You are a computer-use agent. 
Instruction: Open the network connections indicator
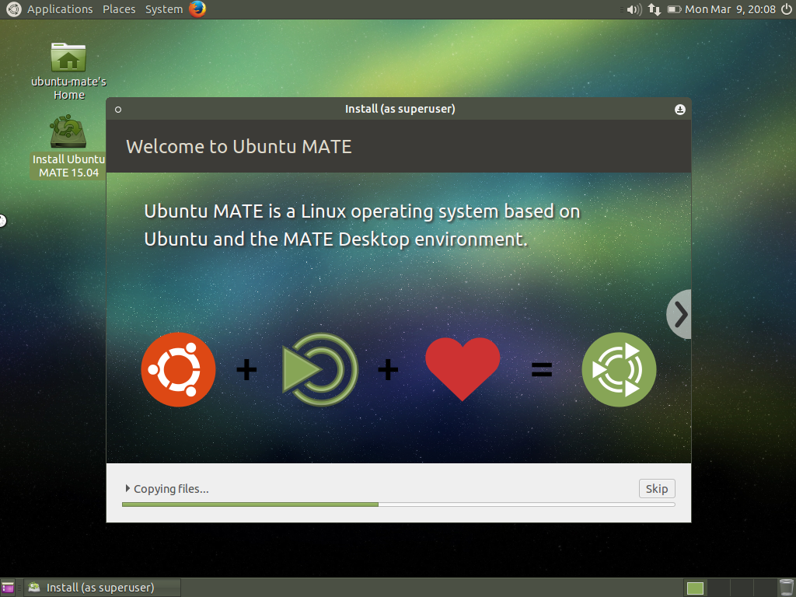(x=655, y=9)
